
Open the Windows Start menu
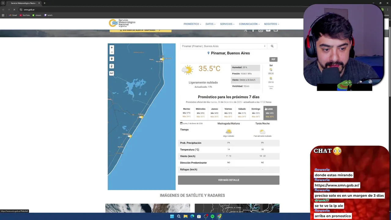(x=172, y=216)
